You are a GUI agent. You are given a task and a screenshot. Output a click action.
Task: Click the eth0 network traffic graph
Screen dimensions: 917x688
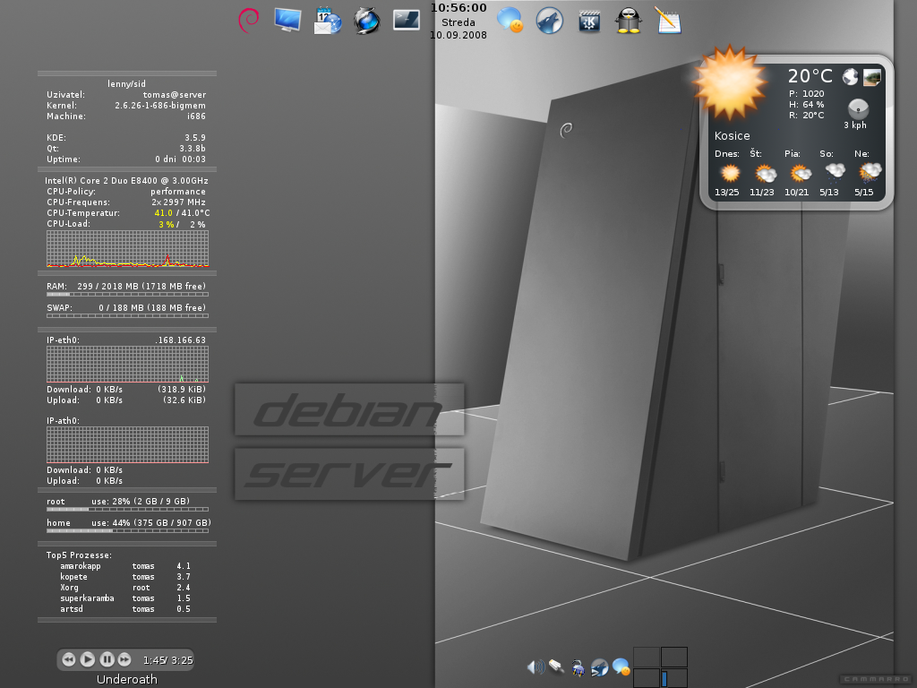click(127, 364)
